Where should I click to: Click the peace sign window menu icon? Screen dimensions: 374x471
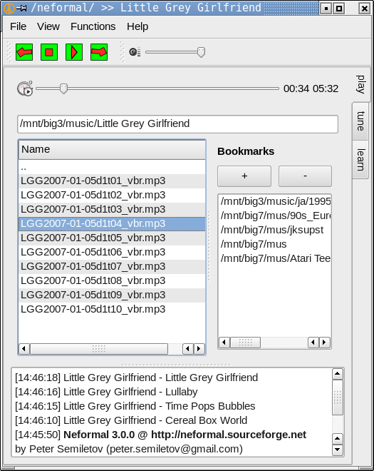tap(9, 8)
